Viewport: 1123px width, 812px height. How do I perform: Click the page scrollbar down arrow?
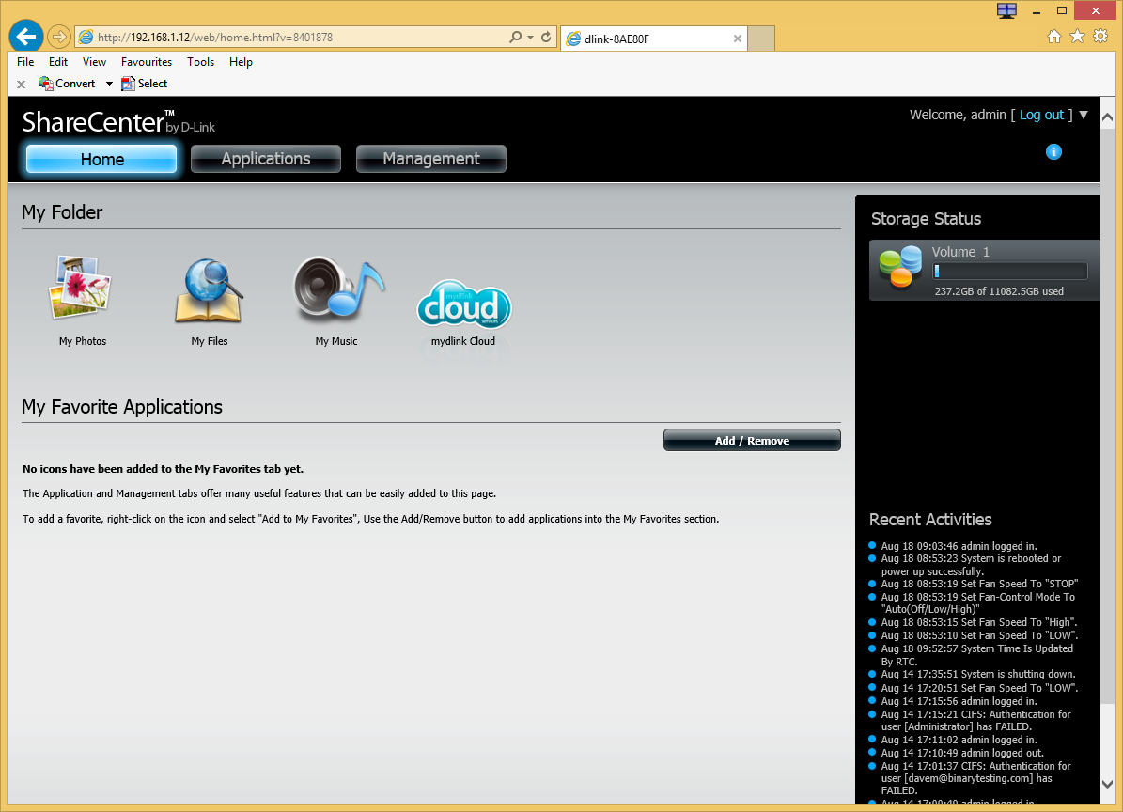[x=1107, y=784]
